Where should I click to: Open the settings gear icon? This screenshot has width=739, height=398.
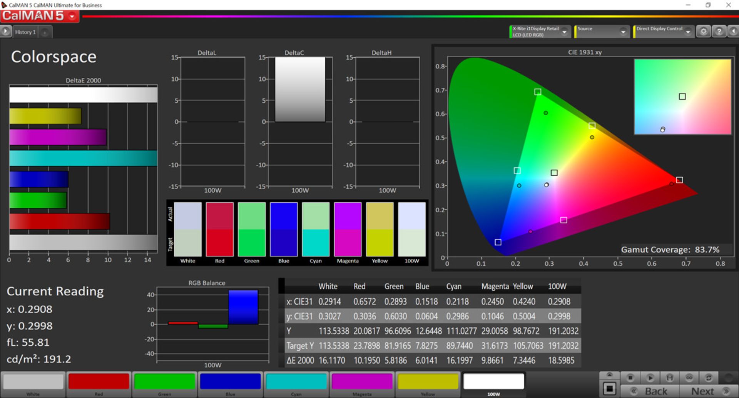(x=703, y=32)
